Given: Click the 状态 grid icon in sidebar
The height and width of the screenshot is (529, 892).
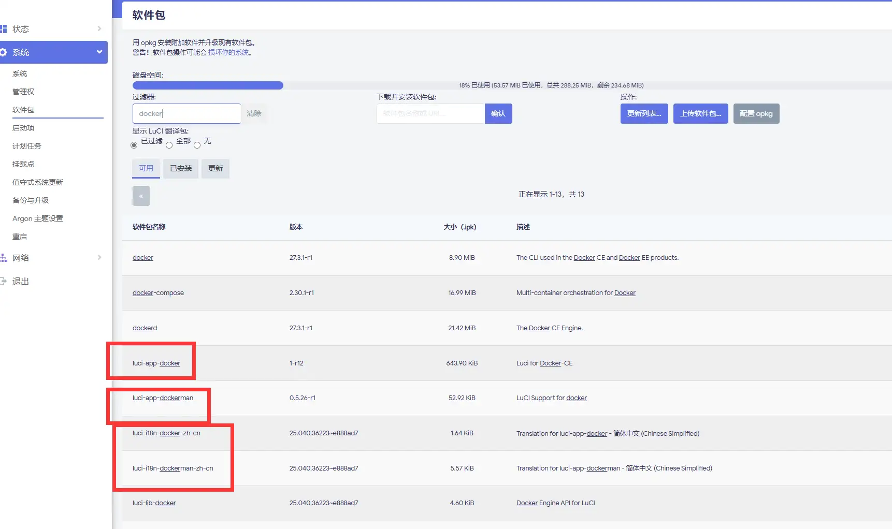Looking at the screenshot, I should pos(4,28).
